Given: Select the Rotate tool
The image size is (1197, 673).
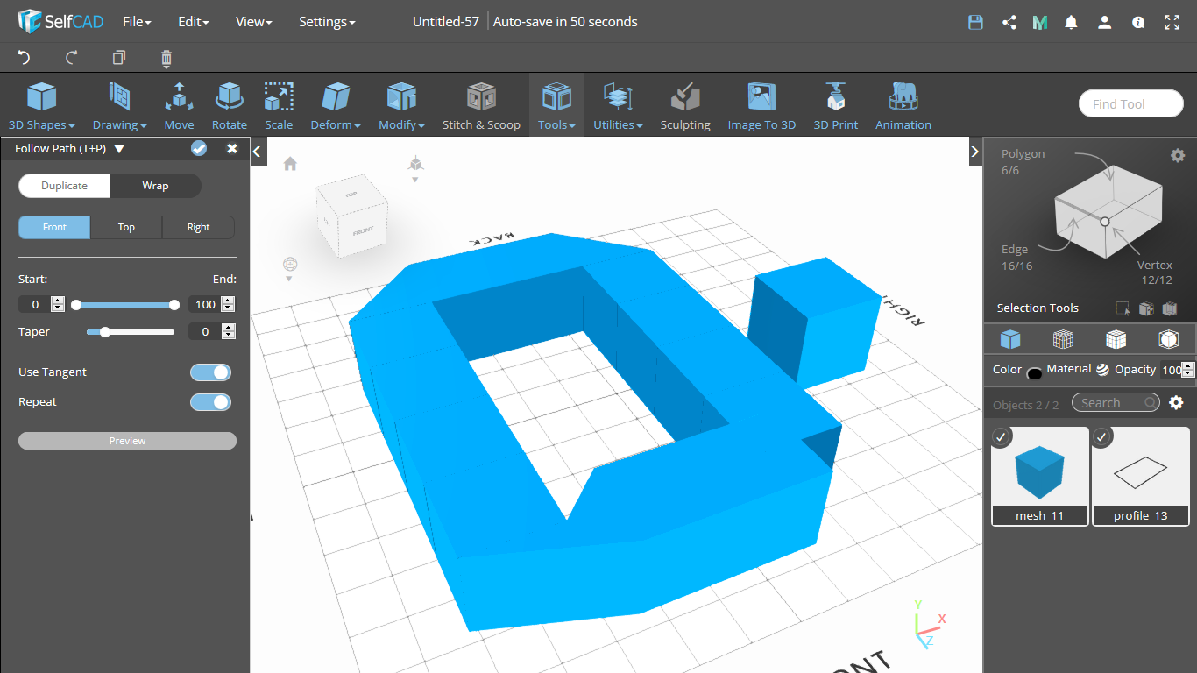Looking at the screenshot, I should pyautogui.click(x=230, y=106).
